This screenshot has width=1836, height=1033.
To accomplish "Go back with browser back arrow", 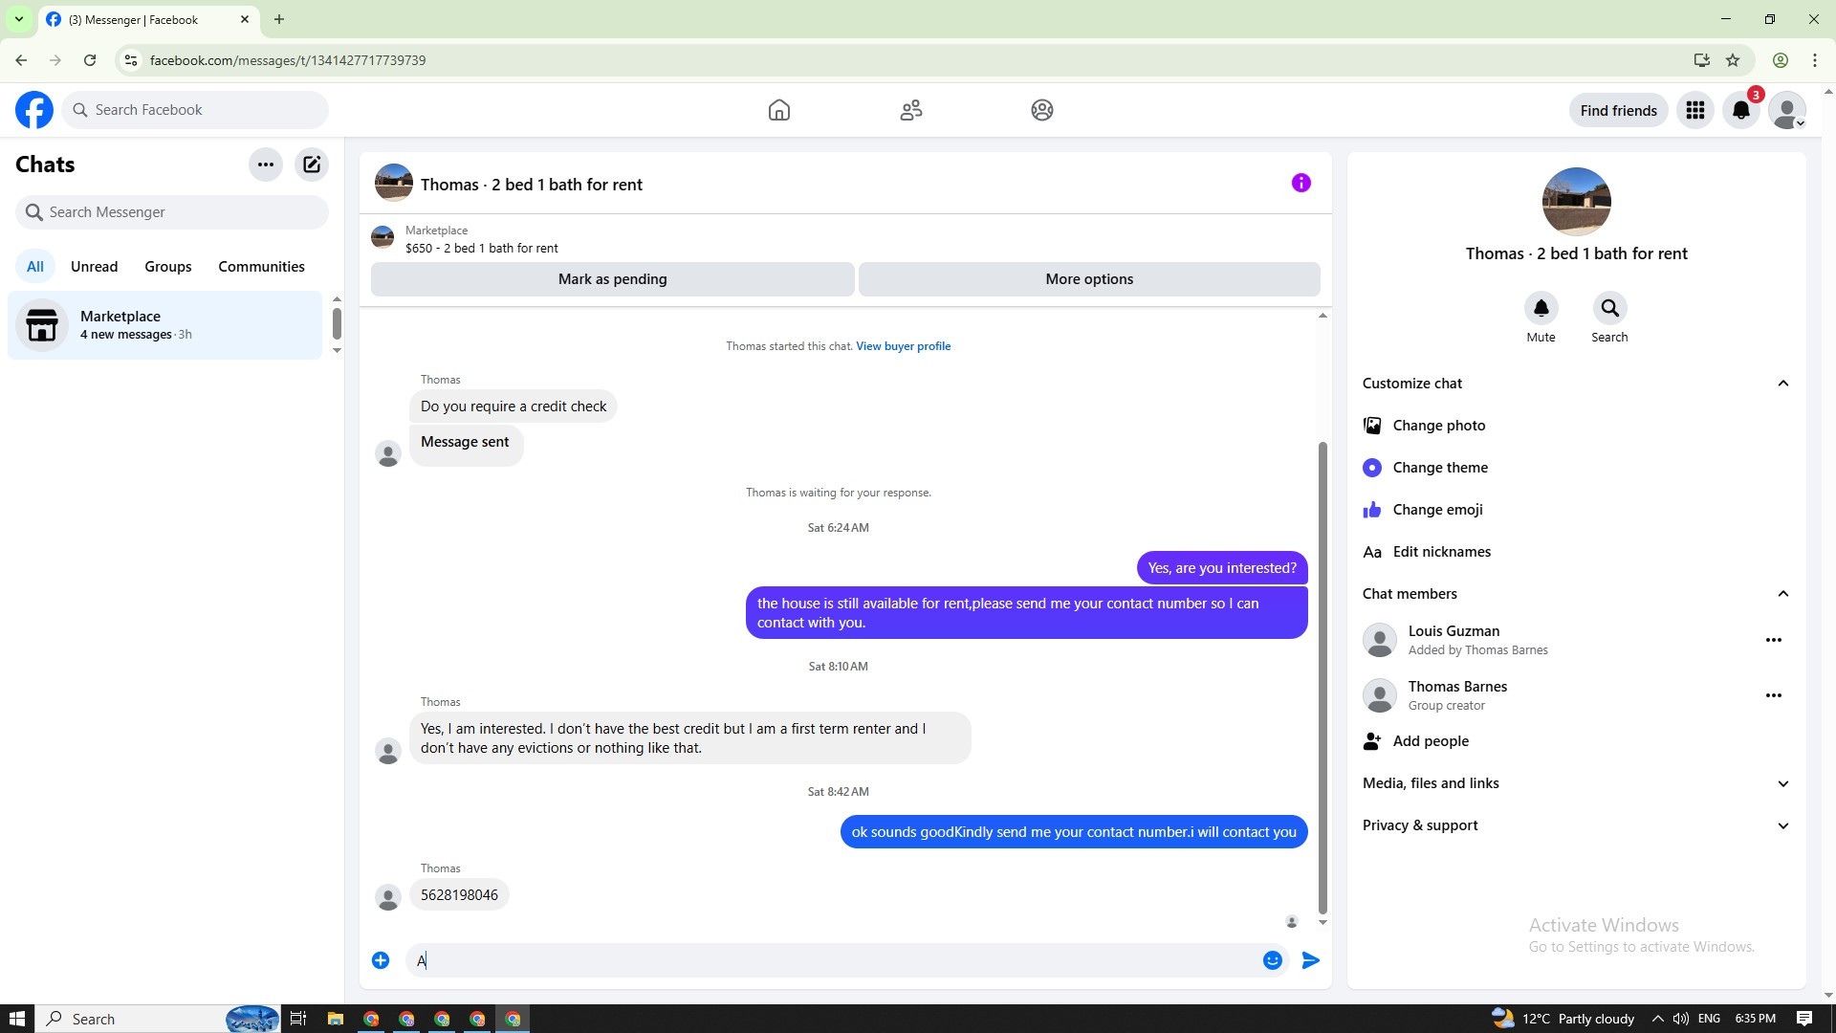I will (21, 60).
